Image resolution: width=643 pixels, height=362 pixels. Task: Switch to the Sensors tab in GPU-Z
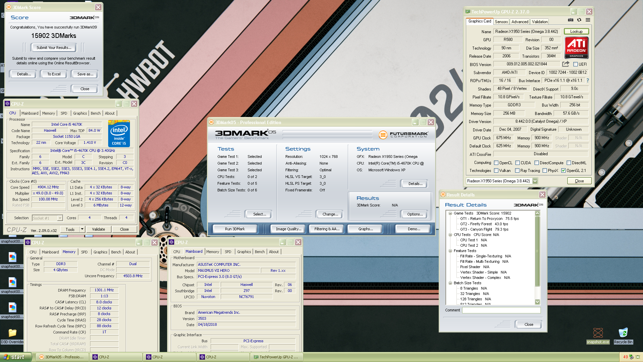click(501, 22)
